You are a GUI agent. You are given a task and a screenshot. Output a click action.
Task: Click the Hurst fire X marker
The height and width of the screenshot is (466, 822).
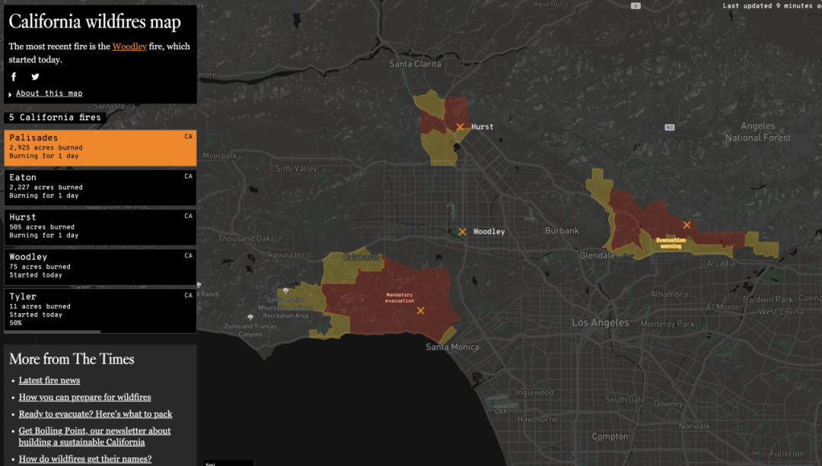[x=460, y=127]
